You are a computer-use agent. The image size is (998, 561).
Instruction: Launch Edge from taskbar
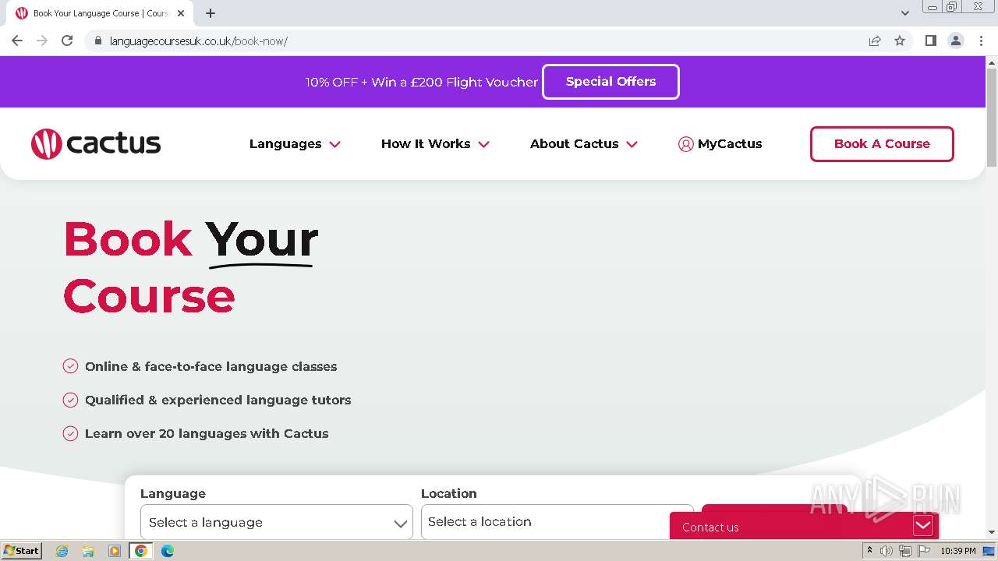click(x=168, y=551)
